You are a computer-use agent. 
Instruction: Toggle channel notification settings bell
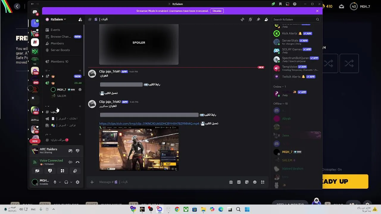click(x=250, y=19)
